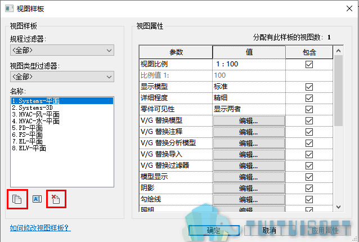This screenshot has width=359, height=242.
Task: Click the 精细 detail level value
Action: 249,98
